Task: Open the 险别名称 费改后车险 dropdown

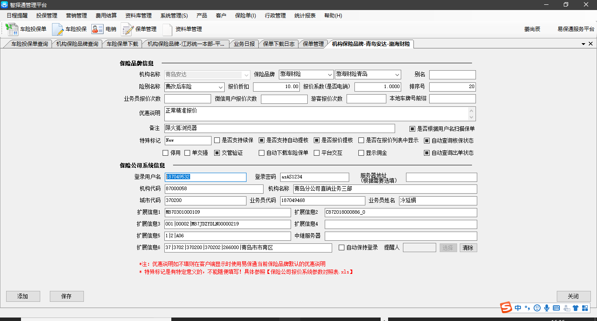Action: pos(220,87)
